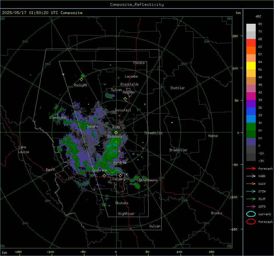Click the Okotoks town label

[122, 203]
